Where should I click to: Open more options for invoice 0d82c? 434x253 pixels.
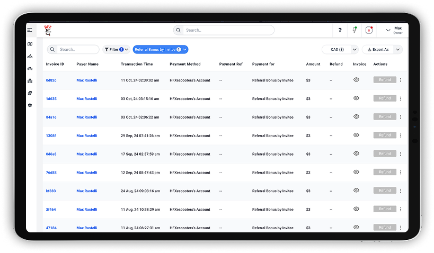(x=401, y=80)
